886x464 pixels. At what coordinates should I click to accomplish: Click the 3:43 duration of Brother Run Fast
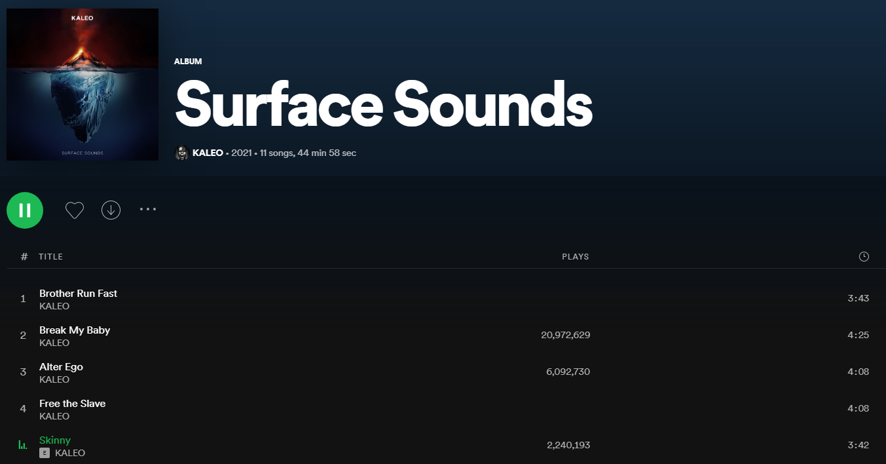[858, 298]
